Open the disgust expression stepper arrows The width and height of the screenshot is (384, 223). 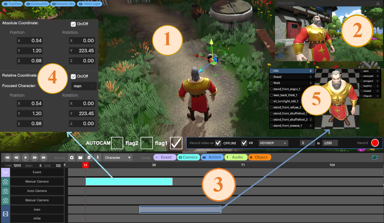click(378, 96)
